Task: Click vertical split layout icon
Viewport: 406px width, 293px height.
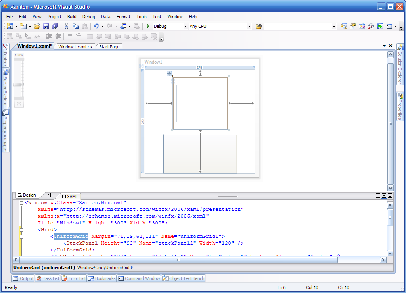Action: (378, 195)
